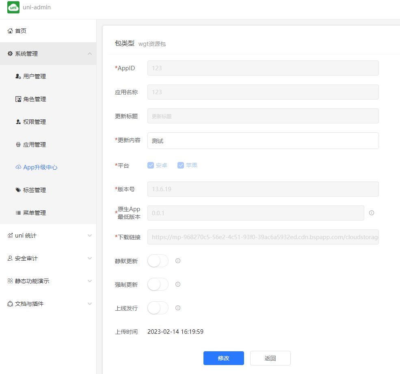Select the 用户管理 user management icon
The image size is (400, 374).
click(x=19, y=76)
